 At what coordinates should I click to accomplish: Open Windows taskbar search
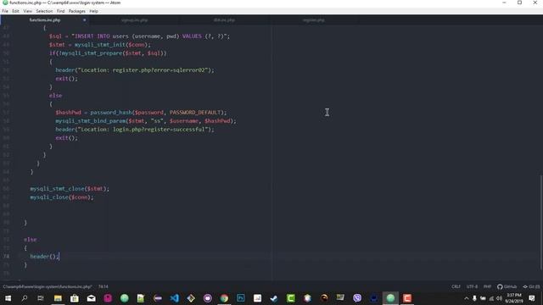pyautogui.click(x=25, y=298)
